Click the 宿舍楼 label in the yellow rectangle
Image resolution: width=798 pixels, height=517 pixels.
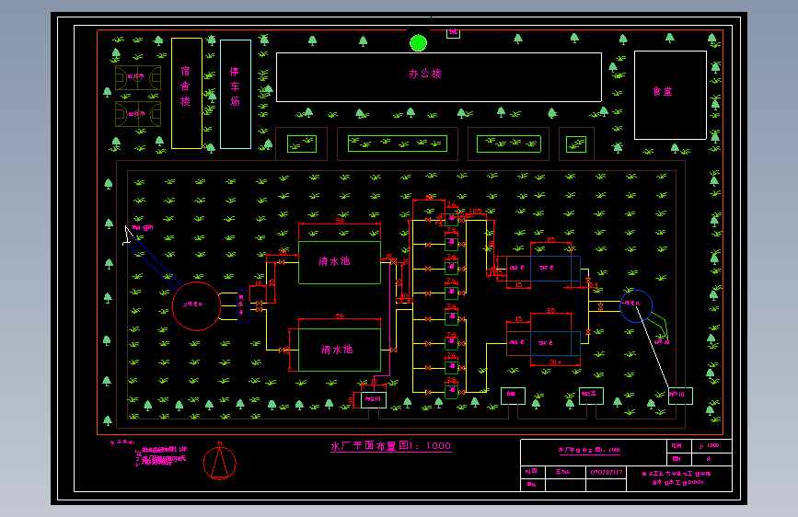(185, 86)
